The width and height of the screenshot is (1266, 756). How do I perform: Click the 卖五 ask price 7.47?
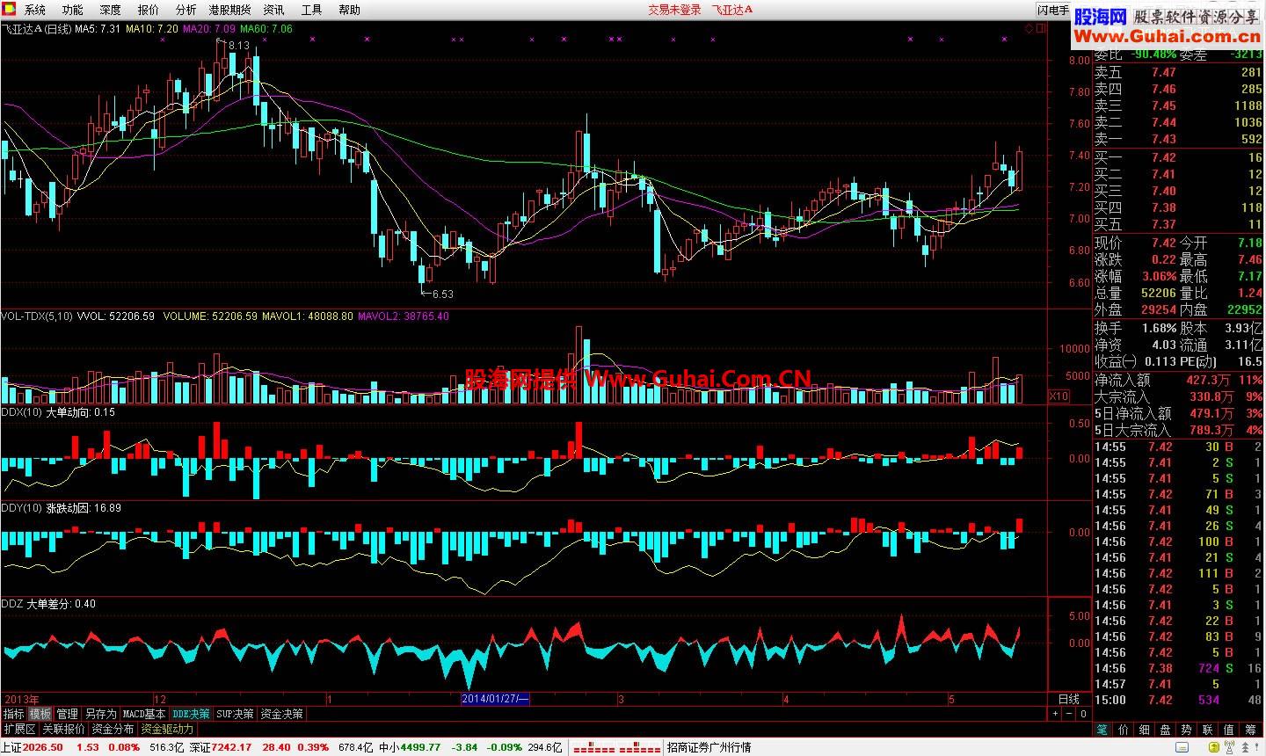coord(1163,72)
